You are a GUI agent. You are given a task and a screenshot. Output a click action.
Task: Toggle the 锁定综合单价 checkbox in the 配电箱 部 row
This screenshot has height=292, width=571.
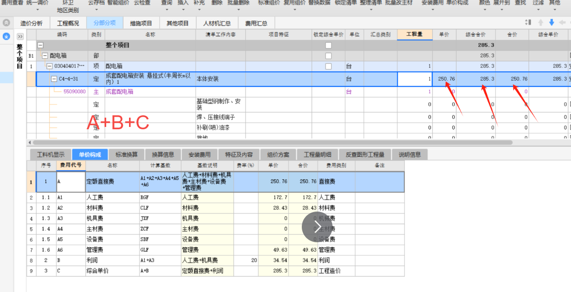point(328,56)
